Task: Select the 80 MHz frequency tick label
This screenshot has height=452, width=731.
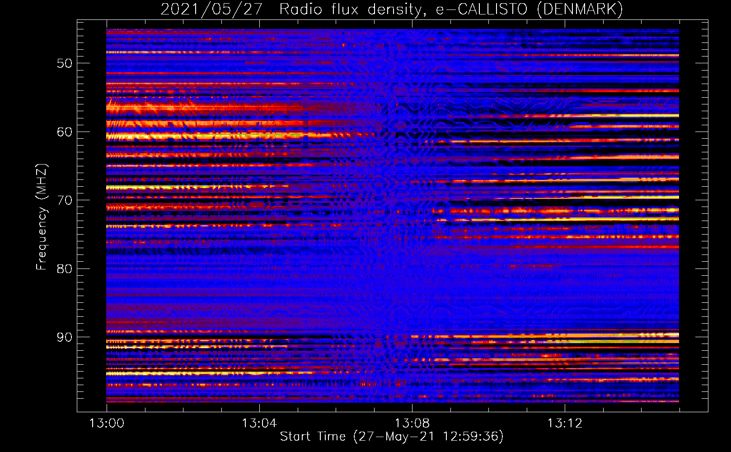Action: (65, 269)
